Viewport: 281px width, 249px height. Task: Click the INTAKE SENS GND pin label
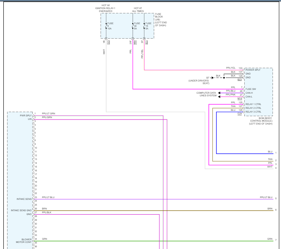point(21,210)
